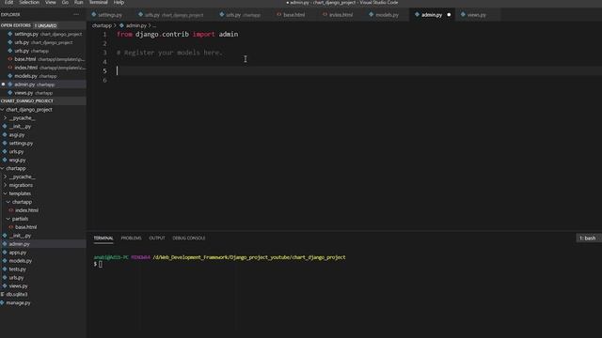This screenshot has height=338, width=602.
Task: Expand the first __pycache__ folder
Action: pos(23,118)
